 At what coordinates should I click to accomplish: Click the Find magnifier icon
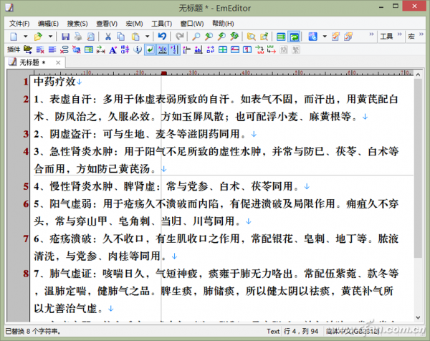pyautogui.click(x=193, y=36)
